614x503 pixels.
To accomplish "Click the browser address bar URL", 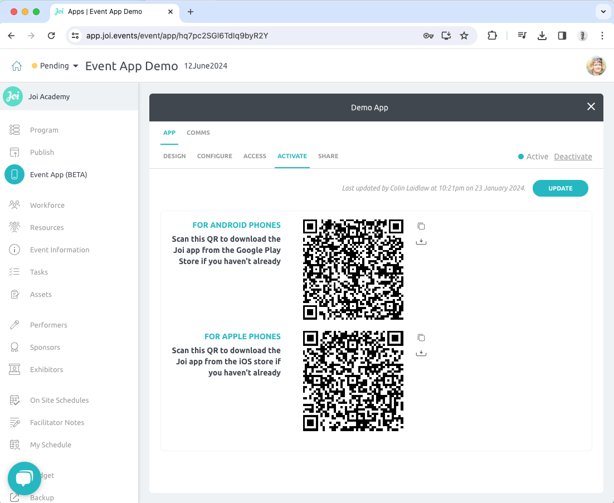I will (x=177, y=36).
